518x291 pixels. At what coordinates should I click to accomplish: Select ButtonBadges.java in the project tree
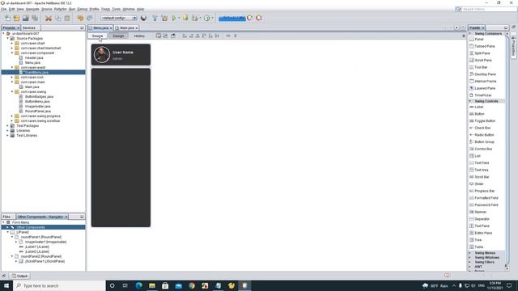pos(39,97)
